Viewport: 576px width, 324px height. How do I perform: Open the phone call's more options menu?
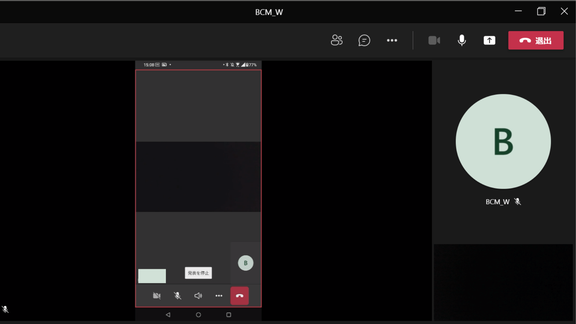[219, 295]
